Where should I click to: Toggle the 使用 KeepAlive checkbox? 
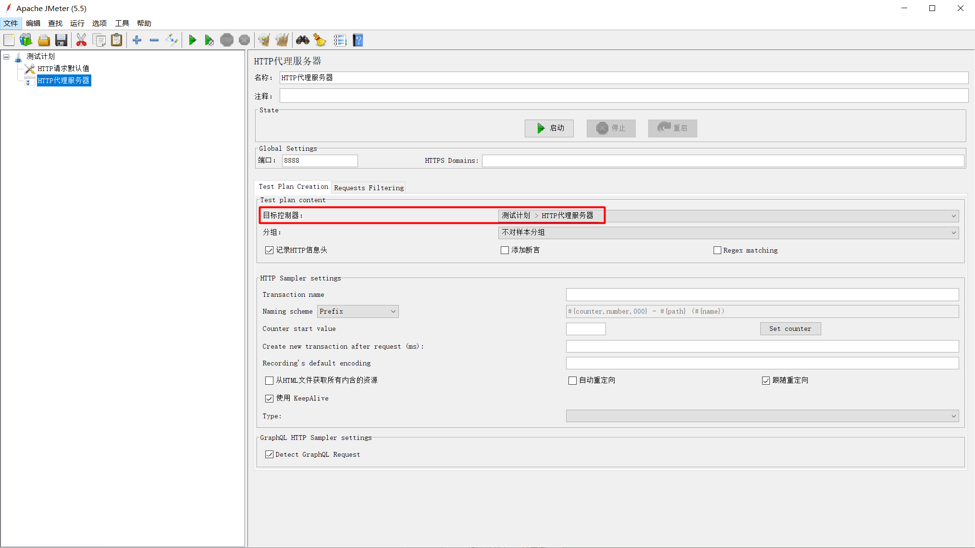coord(269,398)
